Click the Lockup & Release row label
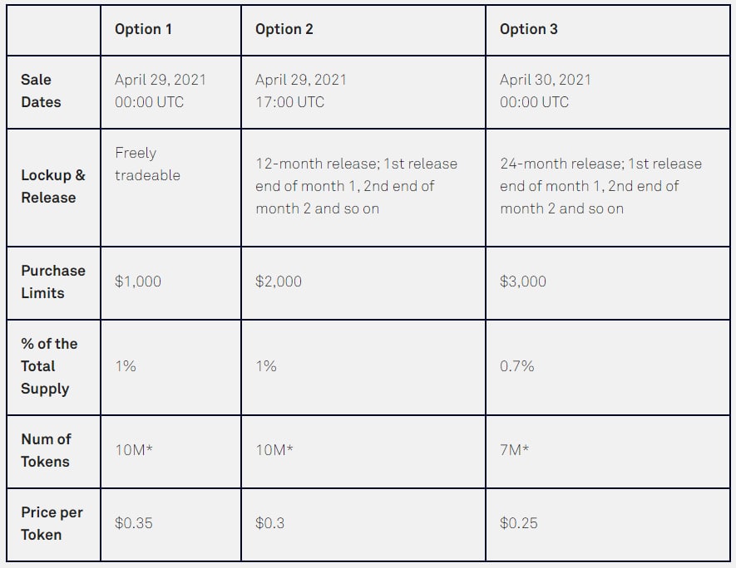 (53, 186)
